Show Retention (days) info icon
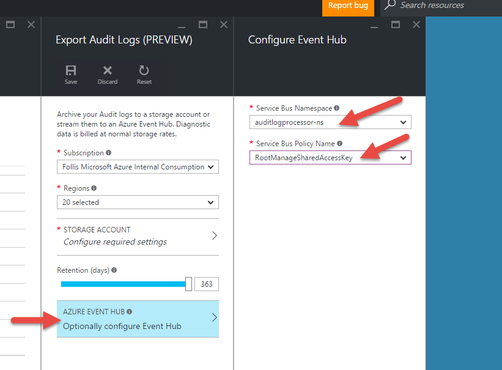Image resolution: width=502 pixels, height=370 pixels. point(114,270)
